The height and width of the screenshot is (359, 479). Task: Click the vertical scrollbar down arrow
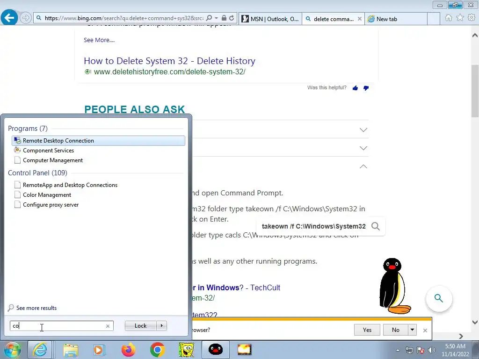pyautogui.click(x=475, y=322)
